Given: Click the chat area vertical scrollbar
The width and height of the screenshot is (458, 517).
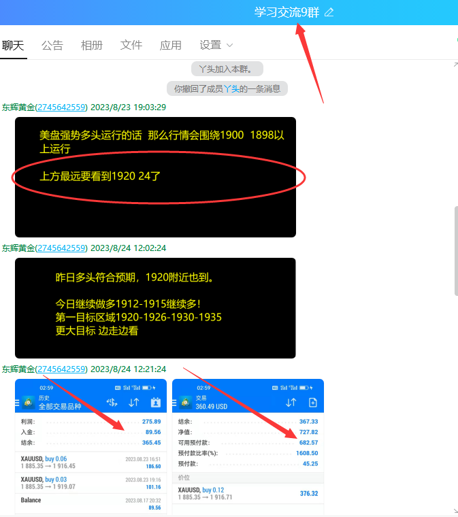Looking at the screenshot, I should [x=455, y=252].
